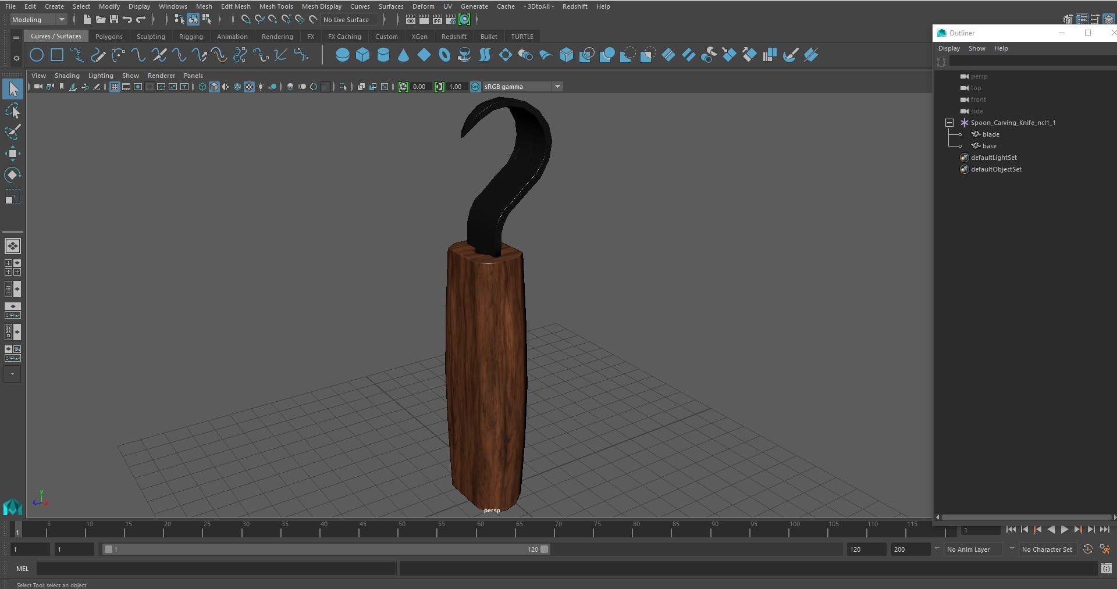Activate the Lasso select tool

pyautogui.click(x=13, y=110)
